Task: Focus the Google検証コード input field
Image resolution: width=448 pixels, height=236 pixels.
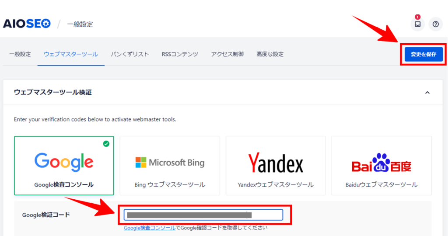Action: [x=203, y=215]
